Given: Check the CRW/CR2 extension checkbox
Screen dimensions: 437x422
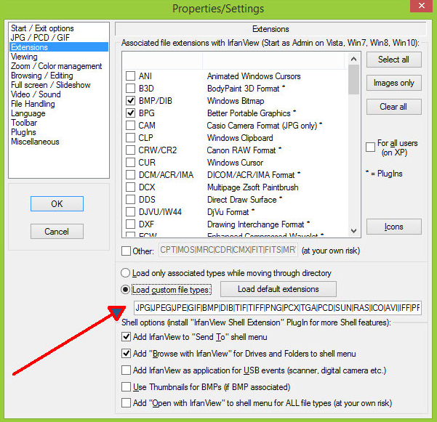Looking at the screenshot, I should (x=130, y=150).
